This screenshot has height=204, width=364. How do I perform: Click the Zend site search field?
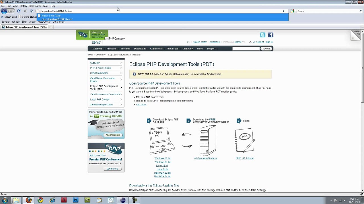(x=246, y=49)
